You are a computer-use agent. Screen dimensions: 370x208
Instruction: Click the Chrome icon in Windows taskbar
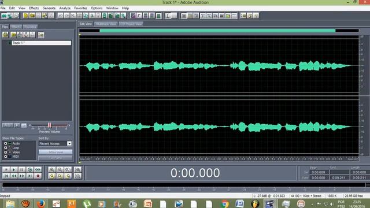point(224,203)
